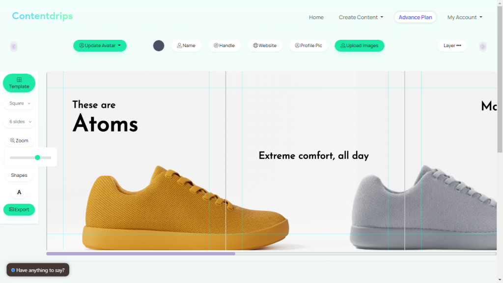
Task: Open My Account menu
Action: click(465, 17)
